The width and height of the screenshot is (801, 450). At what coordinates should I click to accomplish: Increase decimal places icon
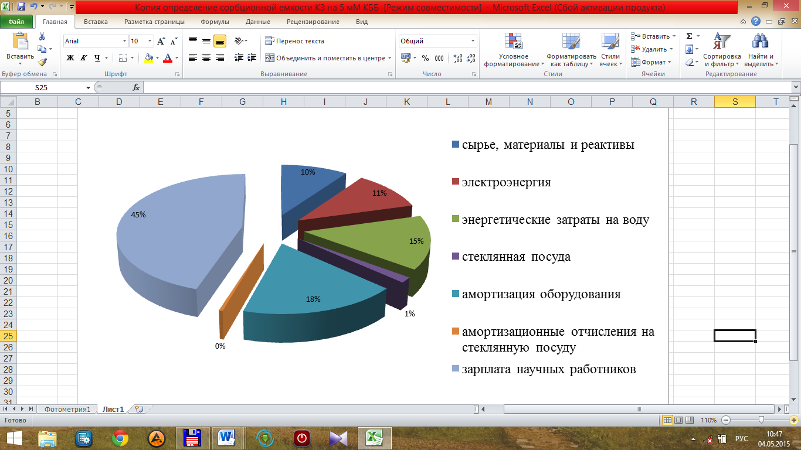457,58
